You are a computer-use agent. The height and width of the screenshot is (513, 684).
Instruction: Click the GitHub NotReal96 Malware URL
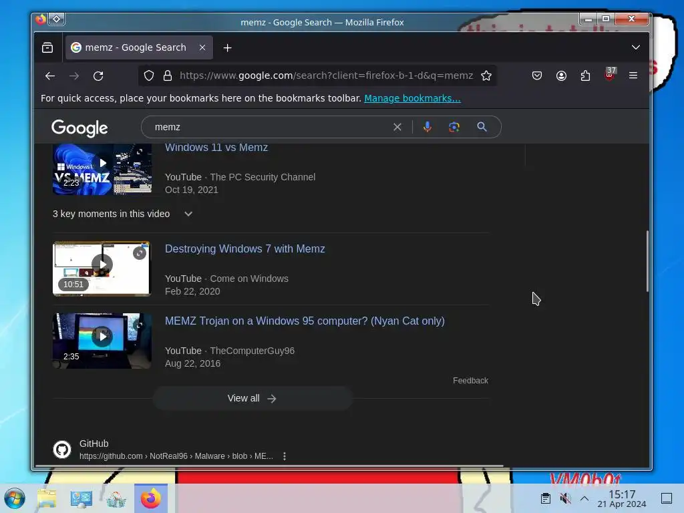coord(176,456)
